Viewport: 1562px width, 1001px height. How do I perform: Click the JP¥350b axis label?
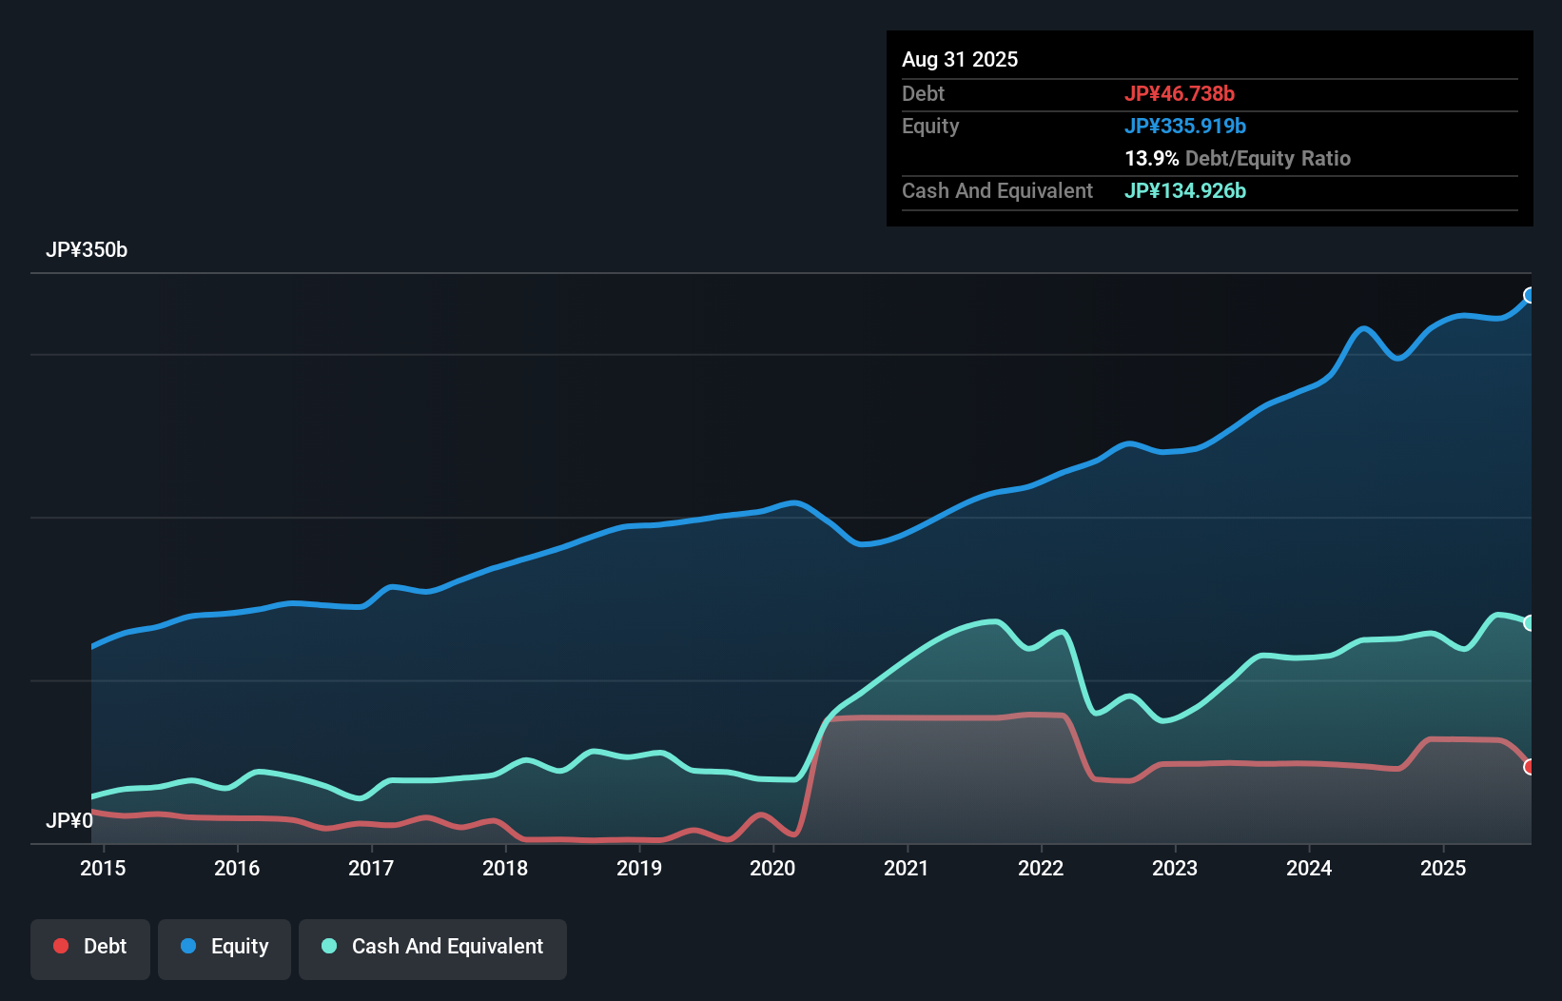[87, 250]
